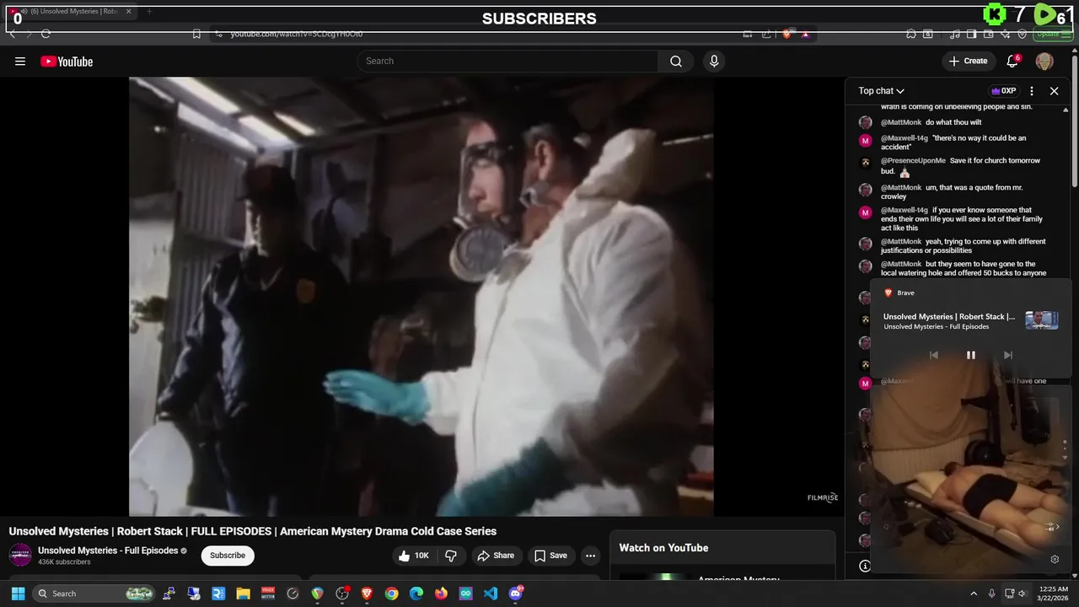1079x607 pixels.
Task: Expand the Top chat dropdown
Action: click(882, 91)
